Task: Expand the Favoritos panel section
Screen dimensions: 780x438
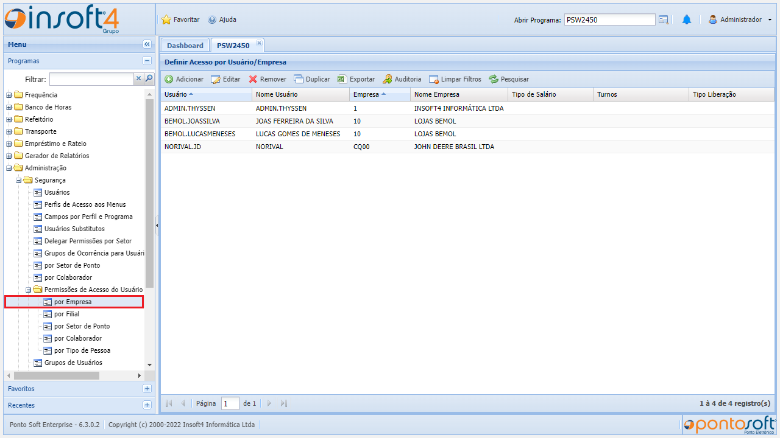Action: [147, 389]
